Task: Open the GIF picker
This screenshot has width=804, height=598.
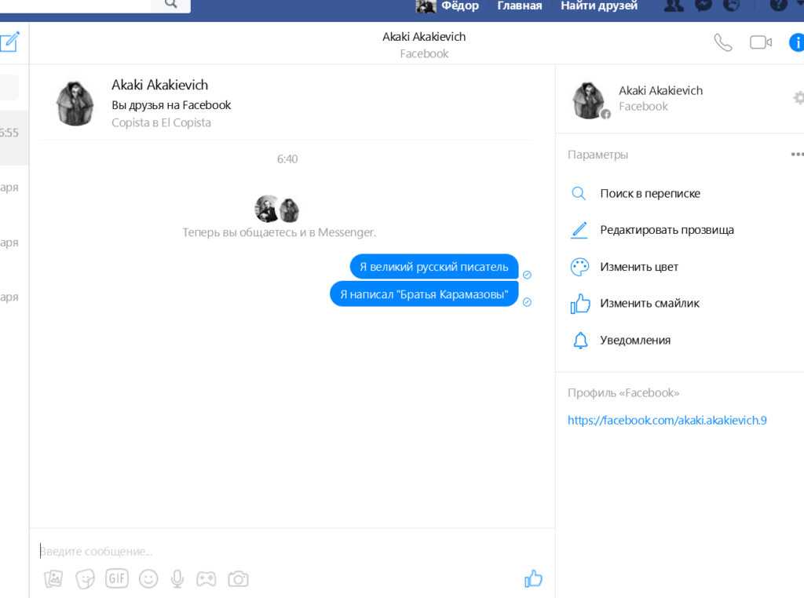Action: [x=117, y=578]
